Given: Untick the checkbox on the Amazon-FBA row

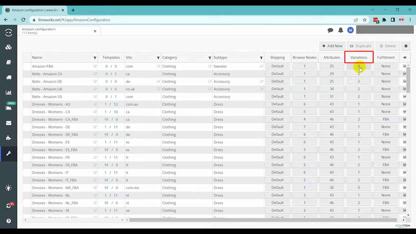Looking at the screenshot, I should (405, 66).
